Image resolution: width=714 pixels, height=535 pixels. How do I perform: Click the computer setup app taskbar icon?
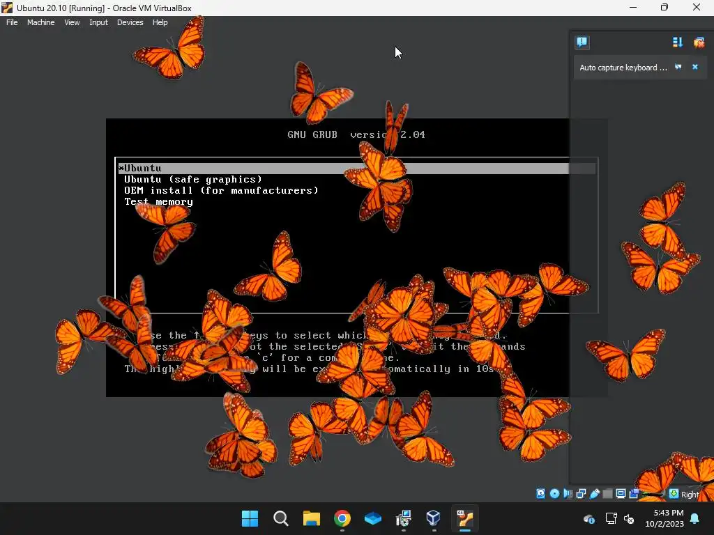tap(404, 518)
